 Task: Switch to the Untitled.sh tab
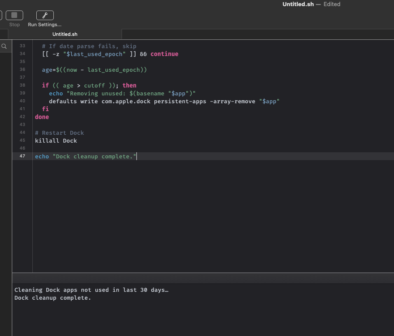pos(65,34)
